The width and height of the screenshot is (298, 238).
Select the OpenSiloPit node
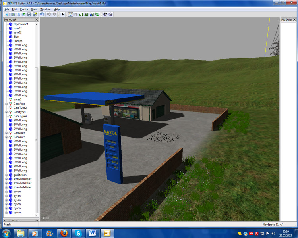click(x=21, y=24)
